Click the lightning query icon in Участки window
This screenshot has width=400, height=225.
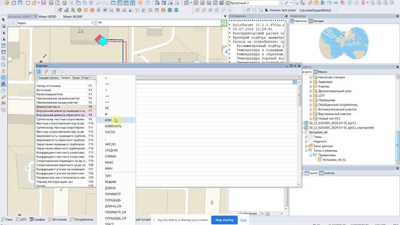point(46,72)
